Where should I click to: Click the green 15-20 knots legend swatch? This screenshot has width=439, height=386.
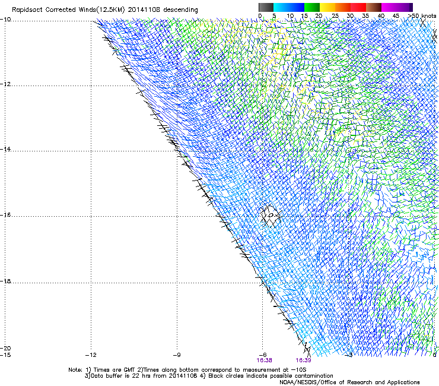point(312,7)
